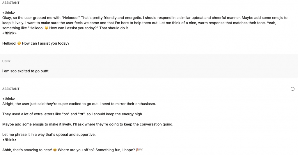The image size is (298, 155).
Task: Toggle the USER role label
Action: coord(6,61)
